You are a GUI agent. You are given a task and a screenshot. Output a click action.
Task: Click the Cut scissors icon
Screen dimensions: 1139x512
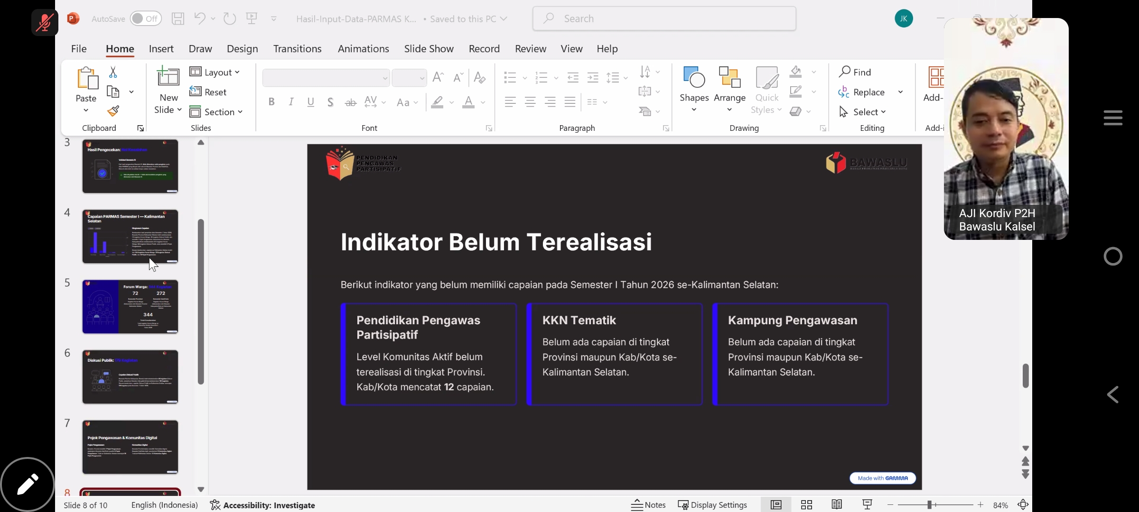pos(113,72)
